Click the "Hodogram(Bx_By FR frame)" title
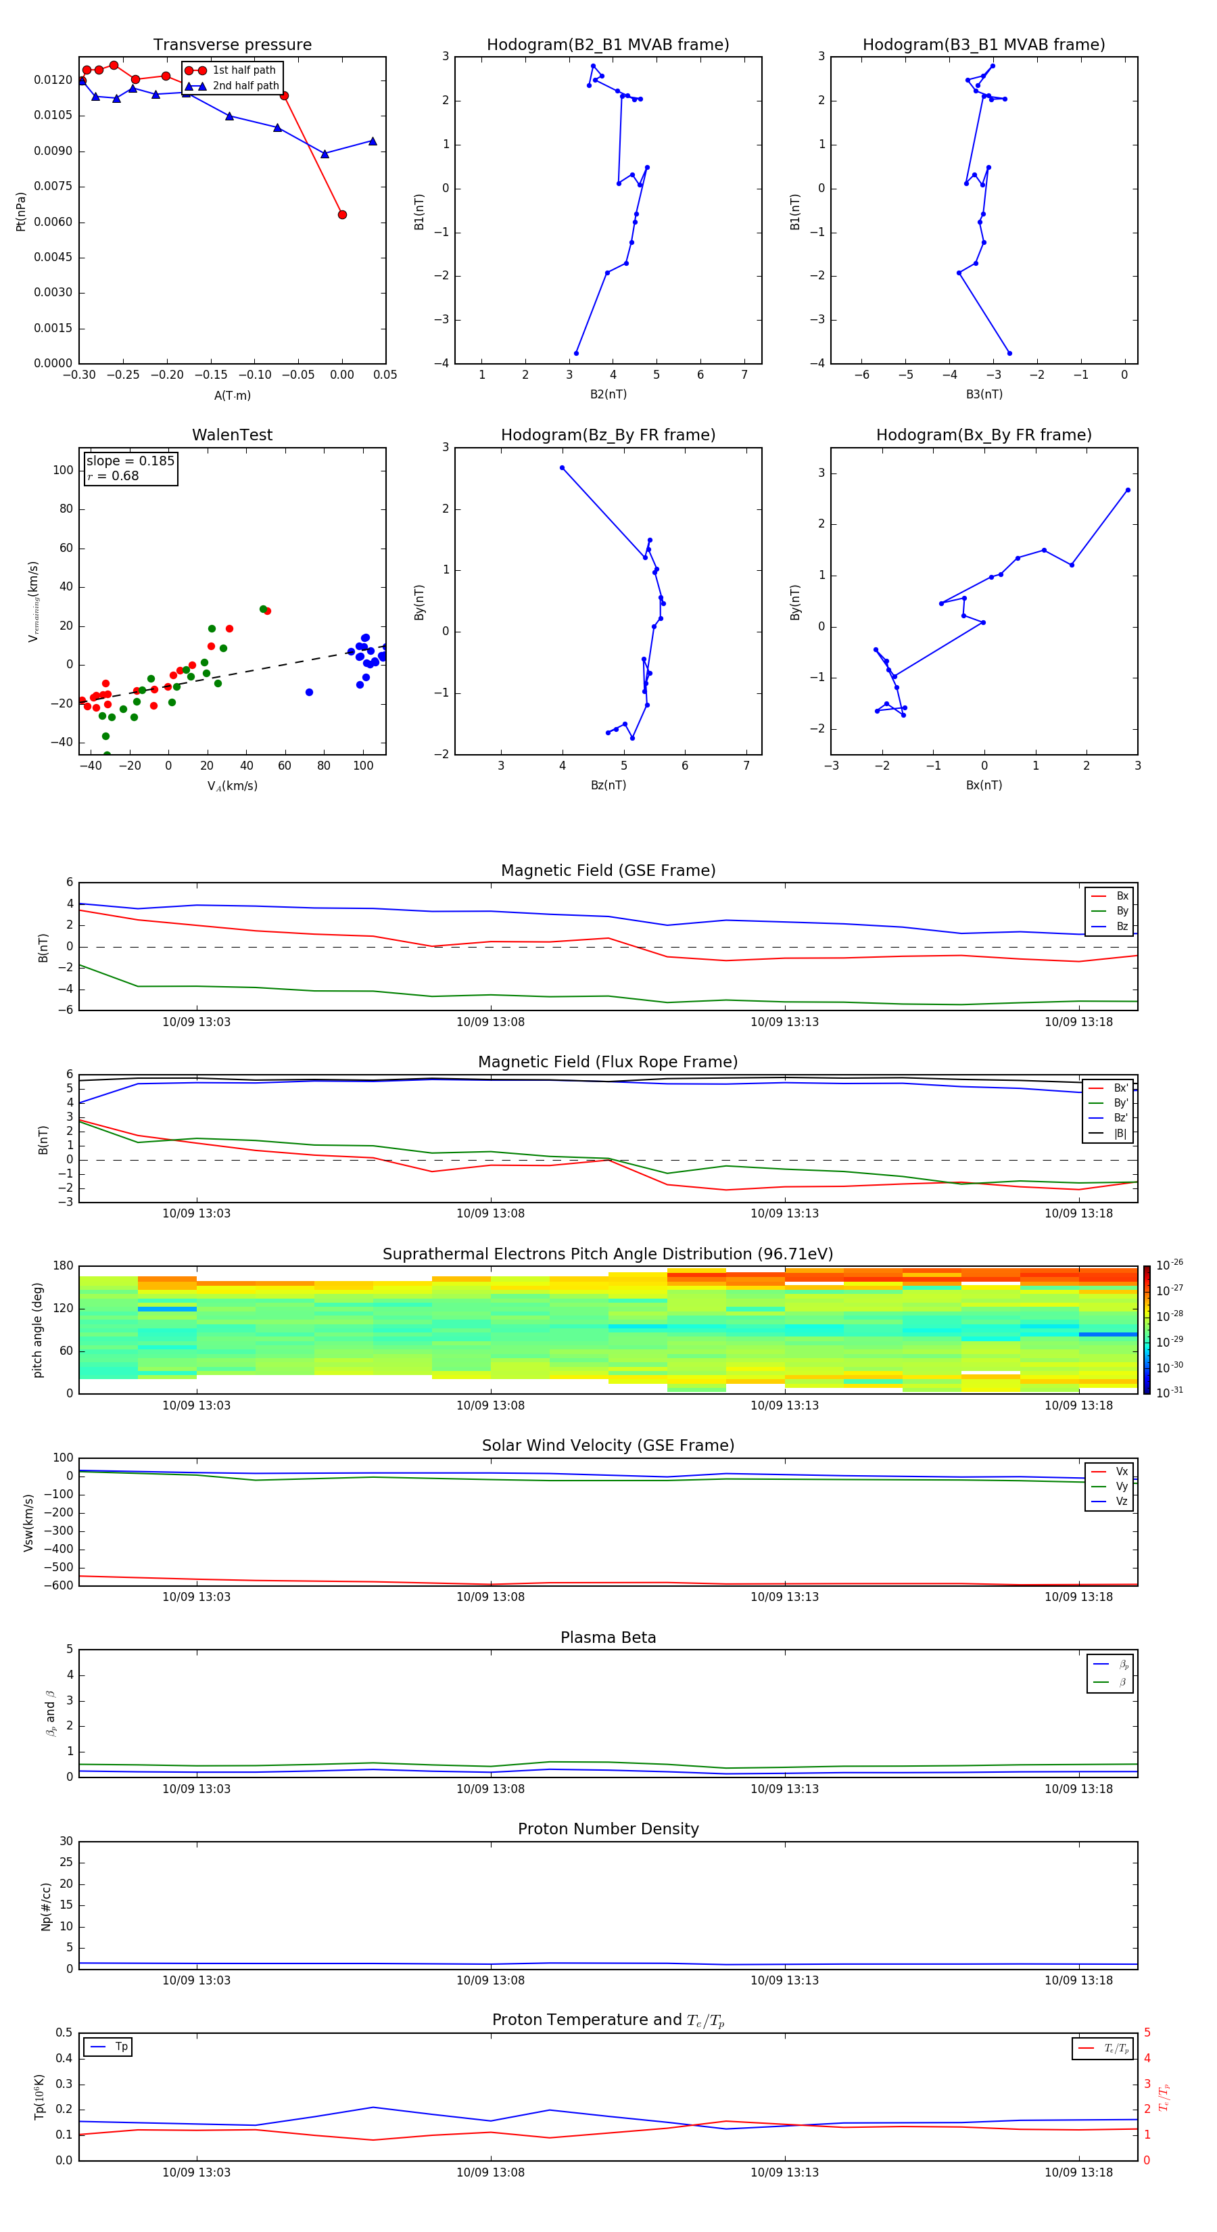 (x=984, y=435)
